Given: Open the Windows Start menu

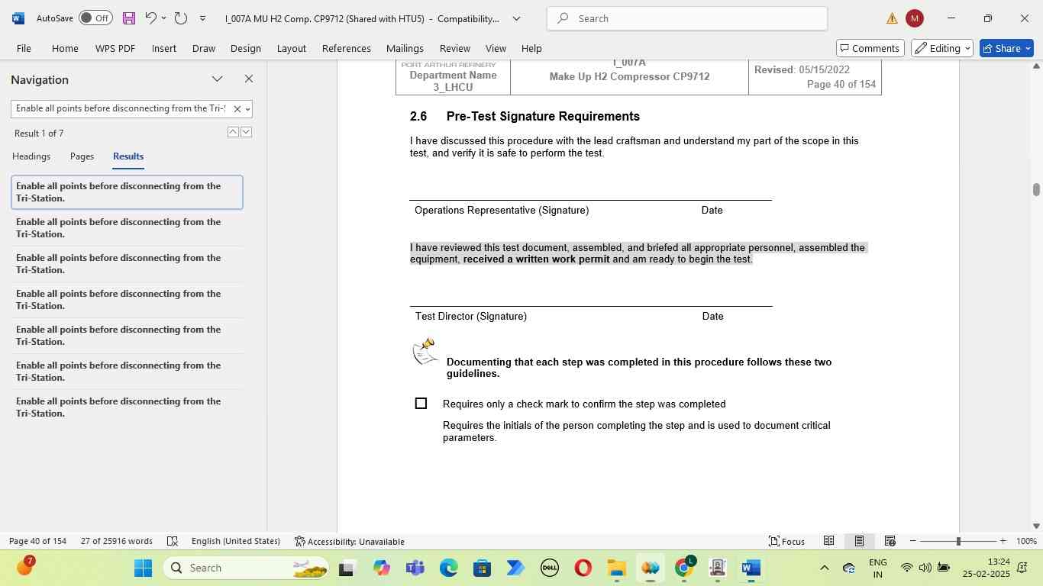Looking at the screenshot, I should [x=144, y=568].
